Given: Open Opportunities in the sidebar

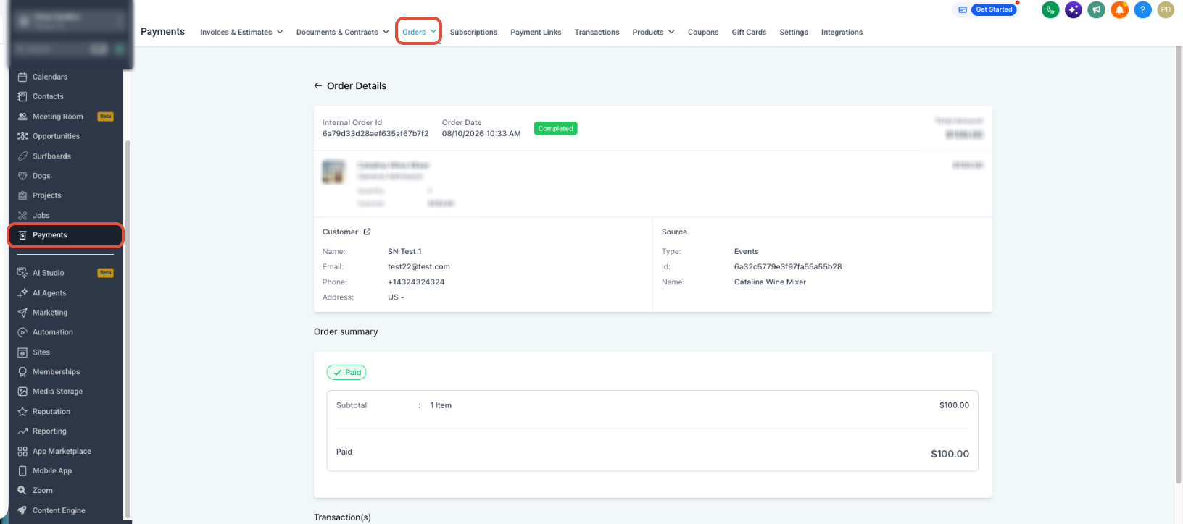Looking at the screenshot, I should pos(56,136).
